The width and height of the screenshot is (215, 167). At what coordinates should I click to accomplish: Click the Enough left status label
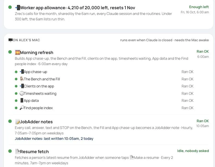[x=199, y=7]
